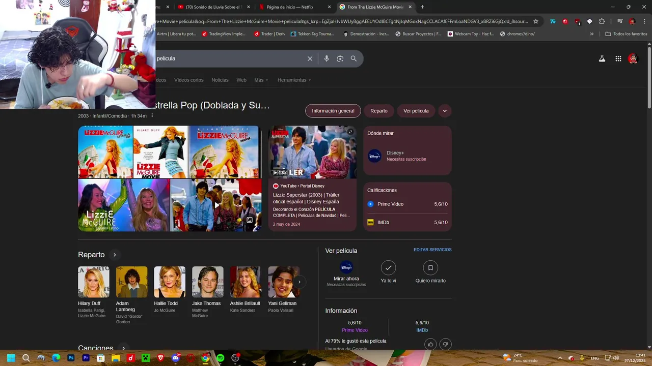Screen dimensions: 652x366
Task: Click the thumbs up rating icon
Action: (430, 344)
